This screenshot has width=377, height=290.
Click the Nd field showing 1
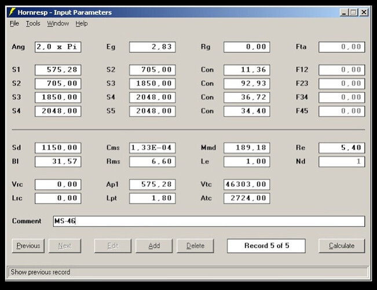[x=342, y=161]
